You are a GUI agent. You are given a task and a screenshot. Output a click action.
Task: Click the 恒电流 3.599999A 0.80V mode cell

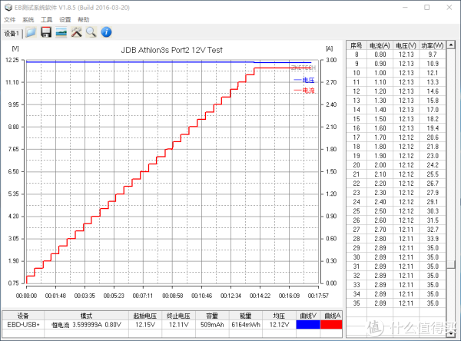pos(86,325)
